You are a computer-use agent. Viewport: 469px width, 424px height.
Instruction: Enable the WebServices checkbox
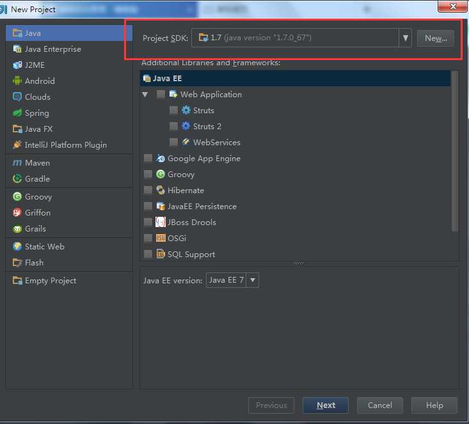[x=173, y=142]
